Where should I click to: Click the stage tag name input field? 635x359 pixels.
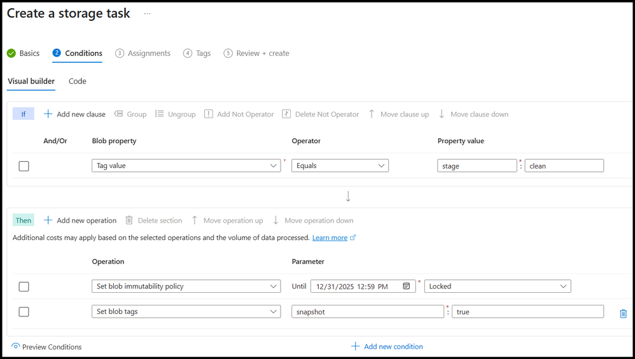click(x=477, y=165)
